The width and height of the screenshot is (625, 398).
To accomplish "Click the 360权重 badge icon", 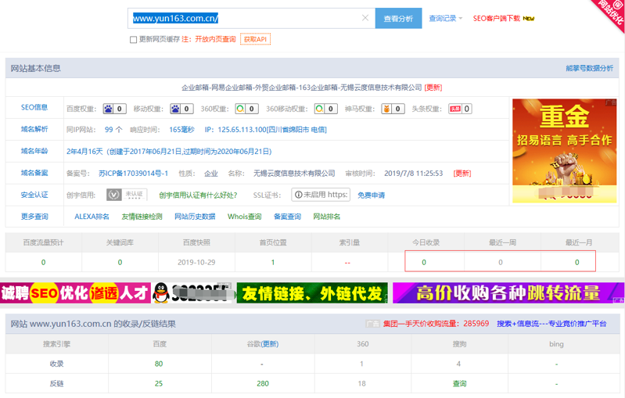I will pos(246,109).
